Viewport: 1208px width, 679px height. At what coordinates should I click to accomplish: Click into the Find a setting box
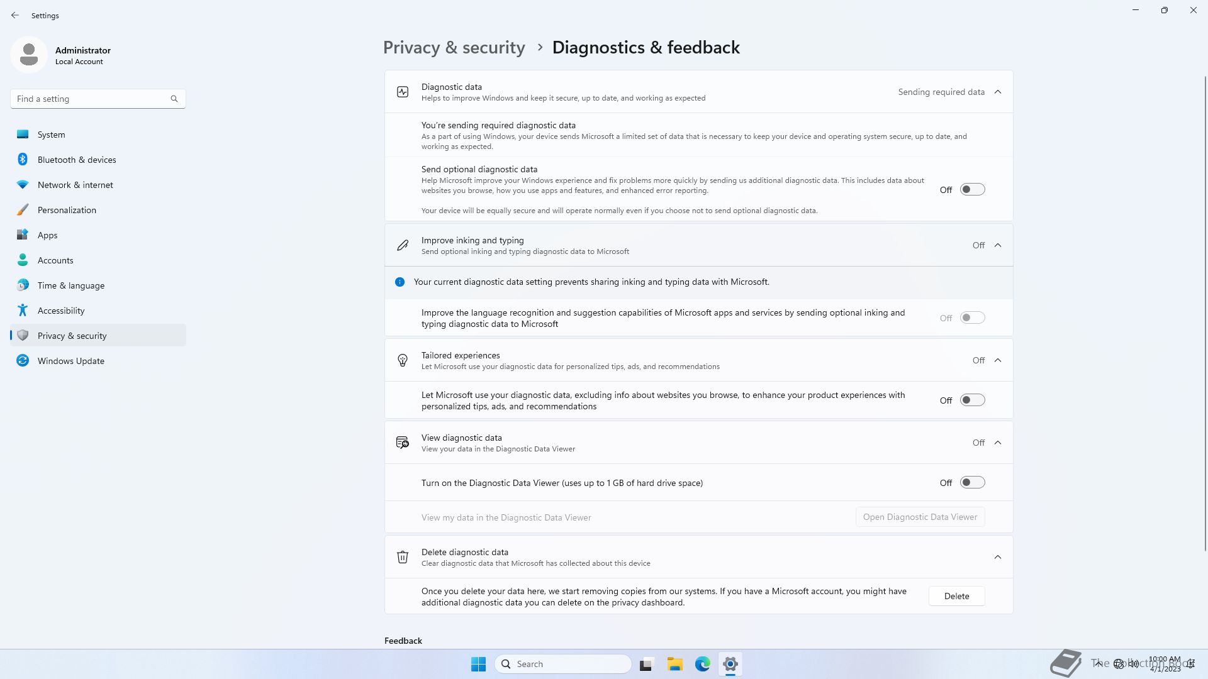coord(98,99)
